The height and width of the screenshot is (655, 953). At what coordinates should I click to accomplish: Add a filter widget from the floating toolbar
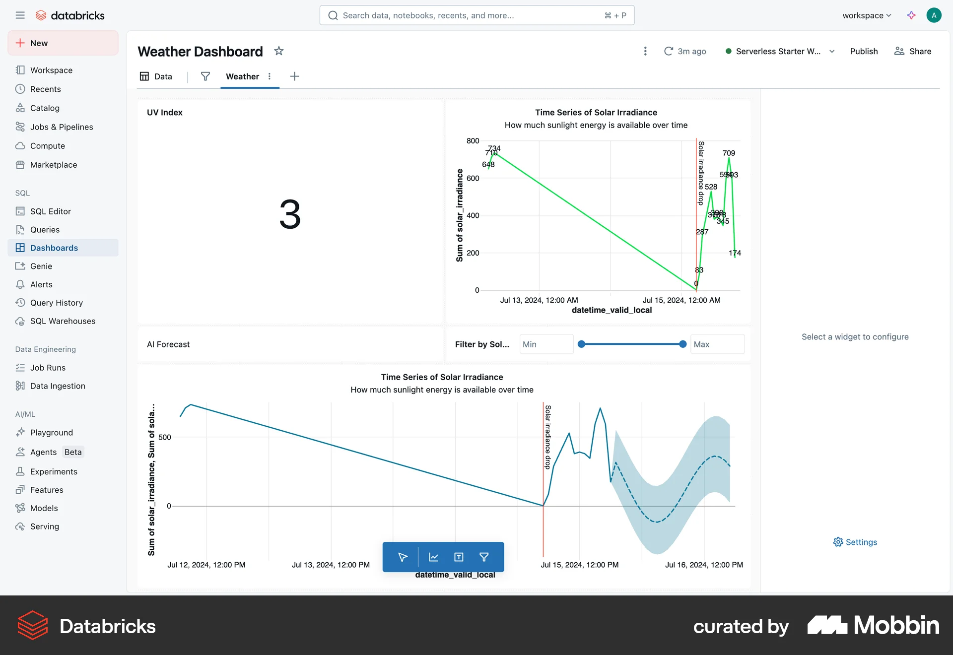coord(484,557)
